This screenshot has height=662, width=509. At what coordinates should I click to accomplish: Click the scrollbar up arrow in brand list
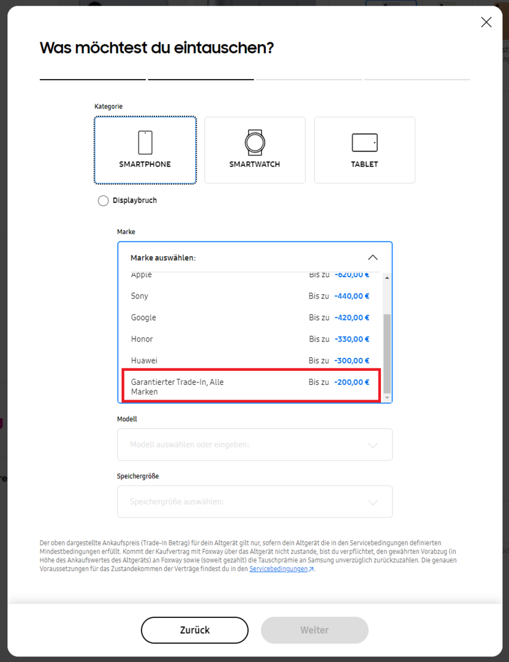(386, 278)
